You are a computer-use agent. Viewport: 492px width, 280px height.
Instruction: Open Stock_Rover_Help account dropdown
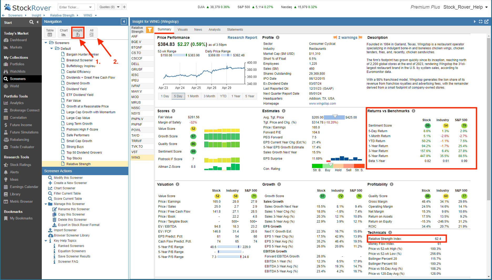tap(486, 7)
